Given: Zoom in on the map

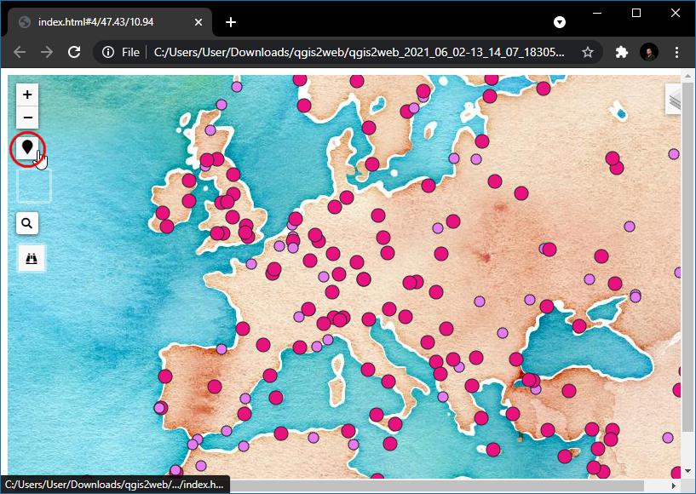Looking at the screenshot, I should click(x=27, y=95).
